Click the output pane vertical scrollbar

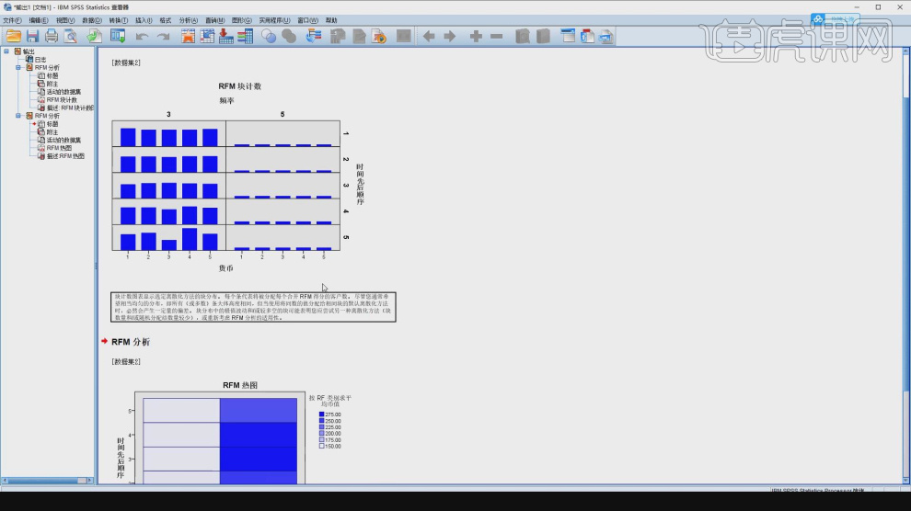pyautogui.click(x=906, y=266)
